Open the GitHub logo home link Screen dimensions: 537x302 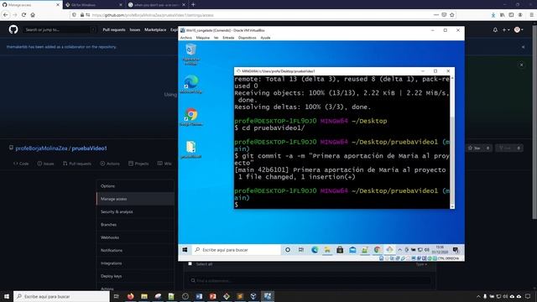13,29
